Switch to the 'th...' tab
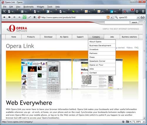 pyautogui.click(x=52, y=12)
